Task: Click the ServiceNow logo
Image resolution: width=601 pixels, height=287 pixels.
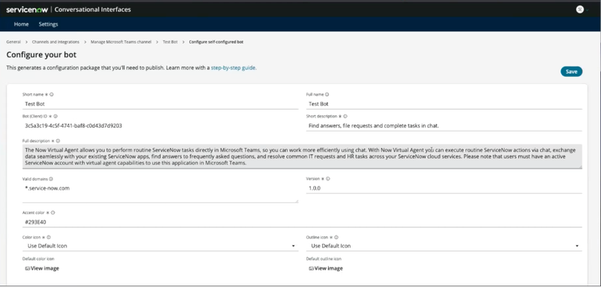Action: click(x=27, y=9)
